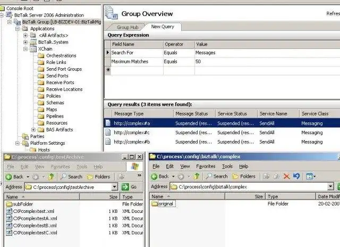Select the Pipelines folder icon
This screenshot has width=340, height=247.
[x=41, y=117]
